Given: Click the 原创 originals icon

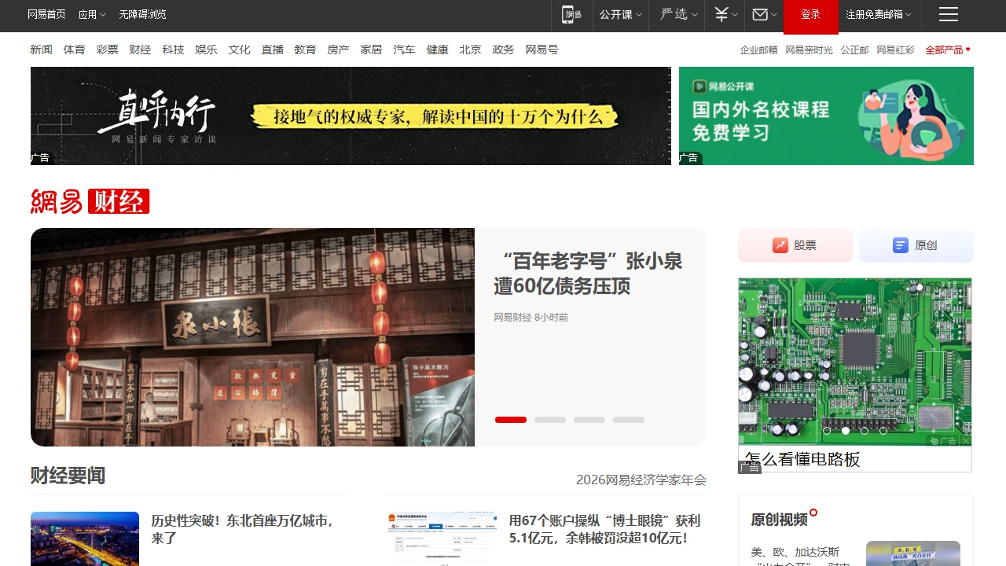Looking at the screenshot, I should pos(898,244).
